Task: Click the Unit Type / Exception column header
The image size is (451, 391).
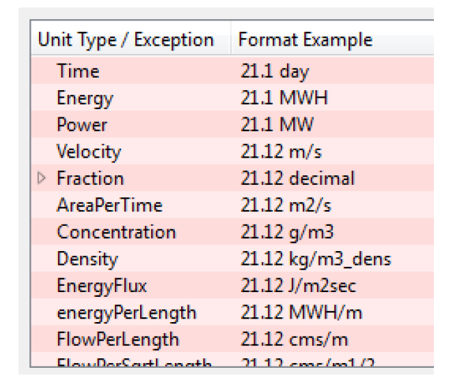Action: click(x=126, y=40)
